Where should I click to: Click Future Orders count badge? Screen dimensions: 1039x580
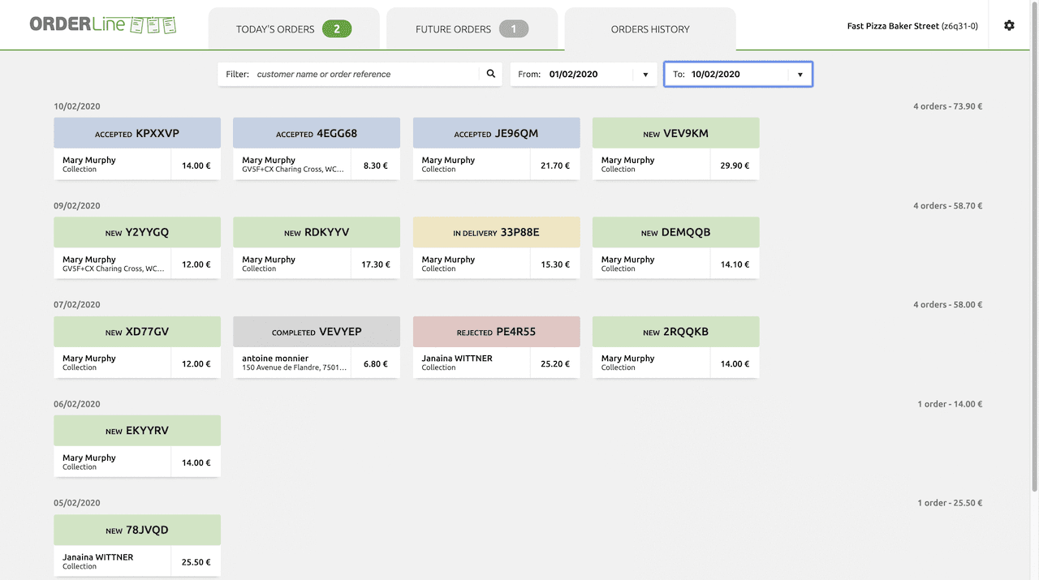click(x=513, y=29)
